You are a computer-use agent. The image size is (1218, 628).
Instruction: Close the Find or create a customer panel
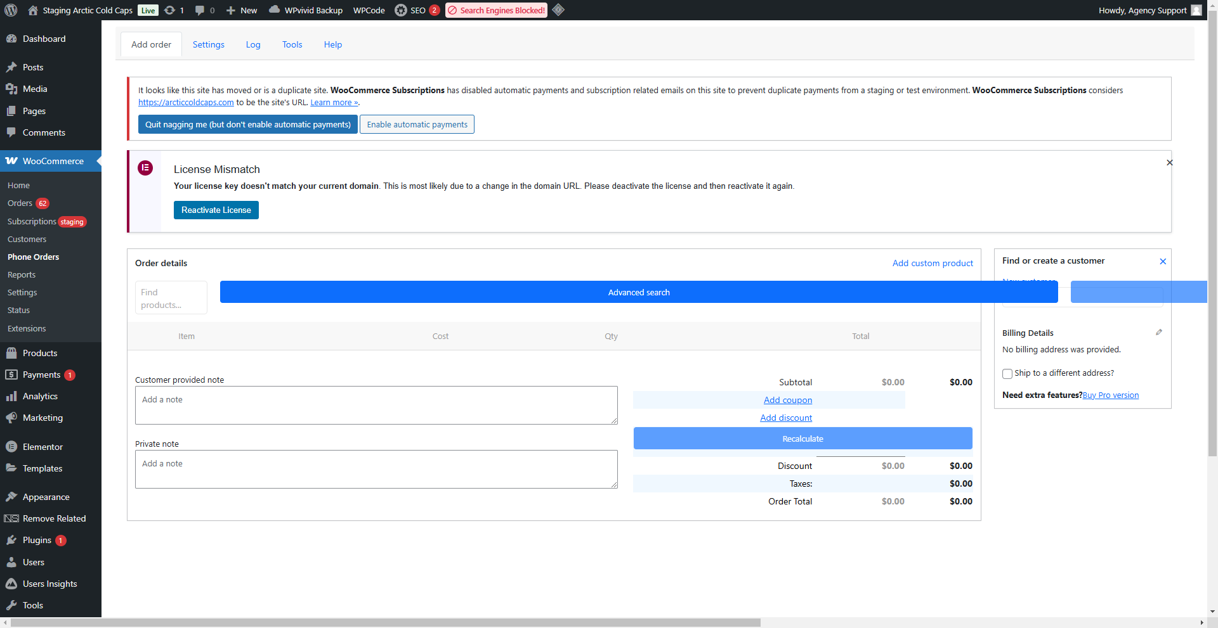pos(1162,261)
